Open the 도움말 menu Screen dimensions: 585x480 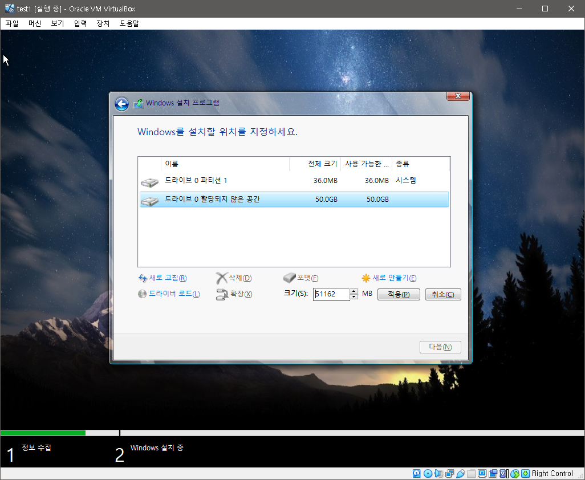pyautogui.click(x=129, y=23)
